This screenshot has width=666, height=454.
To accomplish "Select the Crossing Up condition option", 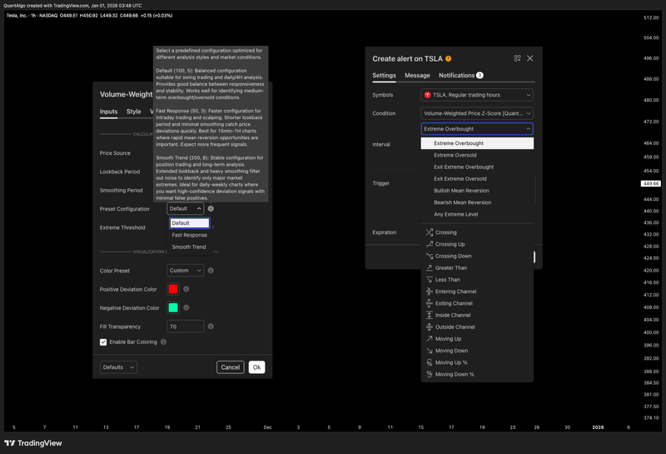I will click(x=450, y=244).
